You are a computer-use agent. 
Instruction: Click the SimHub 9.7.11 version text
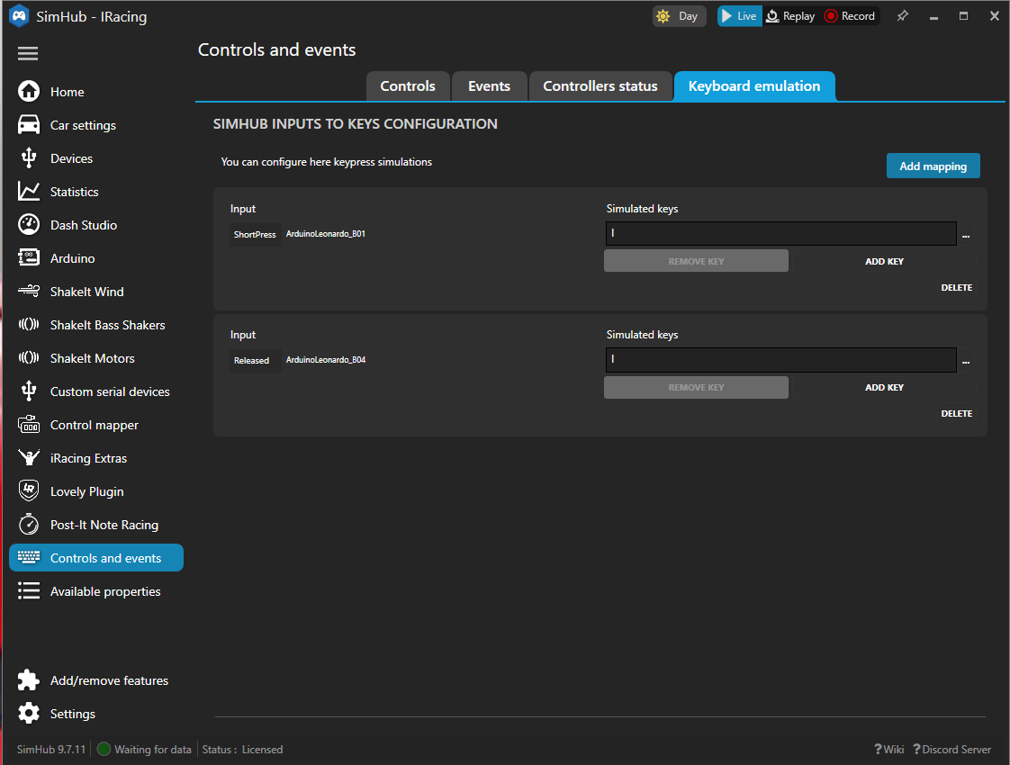(51, 749)
